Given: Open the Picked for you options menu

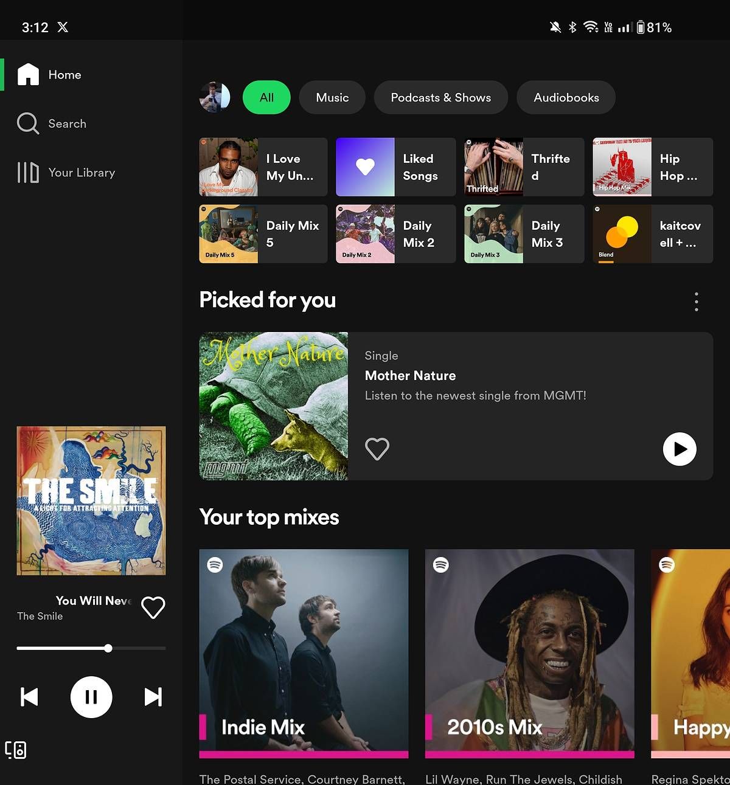Looking at the screenshot, I should [x=696, y=301].
